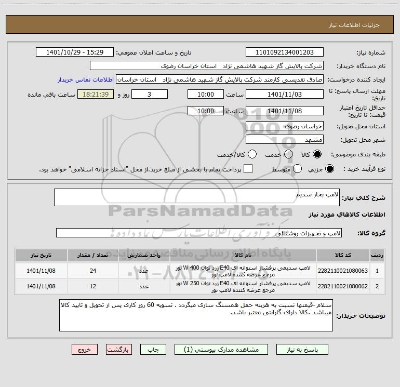Image resolution: width=400 pixels, height=387 pixels.
Task: Select the کالا radio button
Action: tap(317, 154)
